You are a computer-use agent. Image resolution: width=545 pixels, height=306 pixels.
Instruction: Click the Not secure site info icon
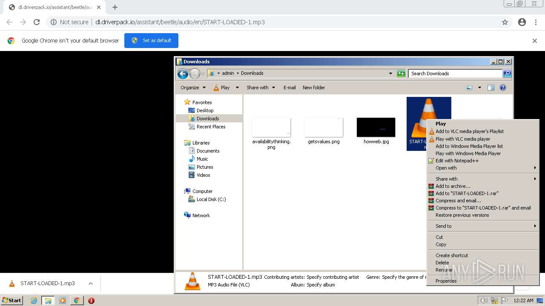coord(54,22)
